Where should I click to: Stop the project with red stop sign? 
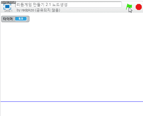pos(139,7)
